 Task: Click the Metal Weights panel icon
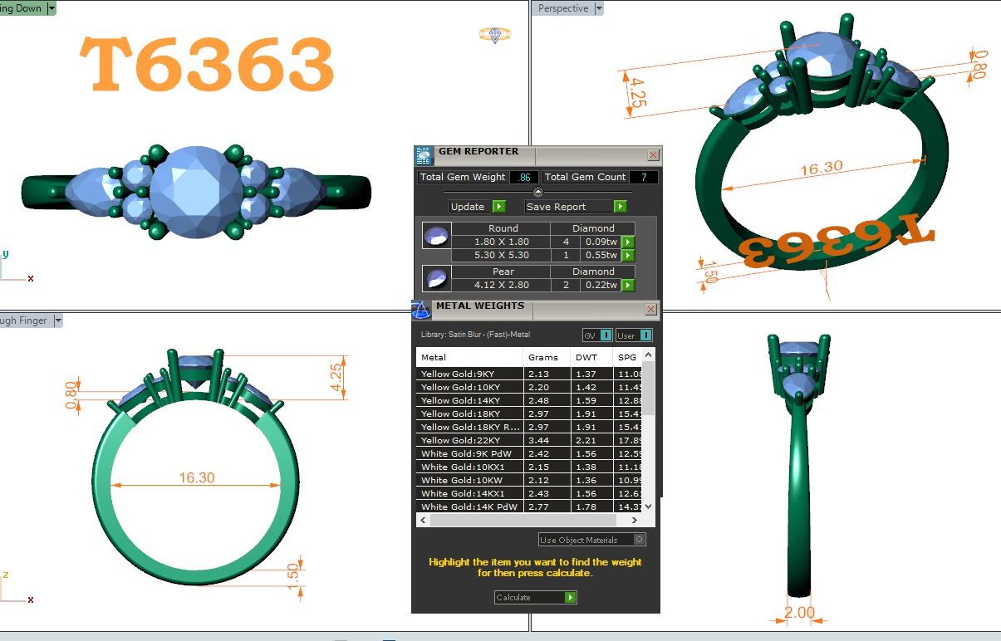point(421,310)
